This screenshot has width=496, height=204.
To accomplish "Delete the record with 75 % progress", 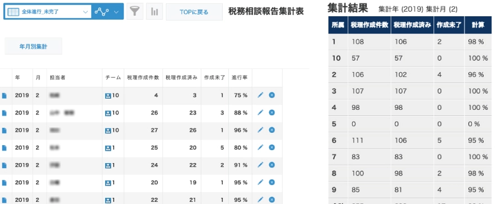I will (272, 95).
